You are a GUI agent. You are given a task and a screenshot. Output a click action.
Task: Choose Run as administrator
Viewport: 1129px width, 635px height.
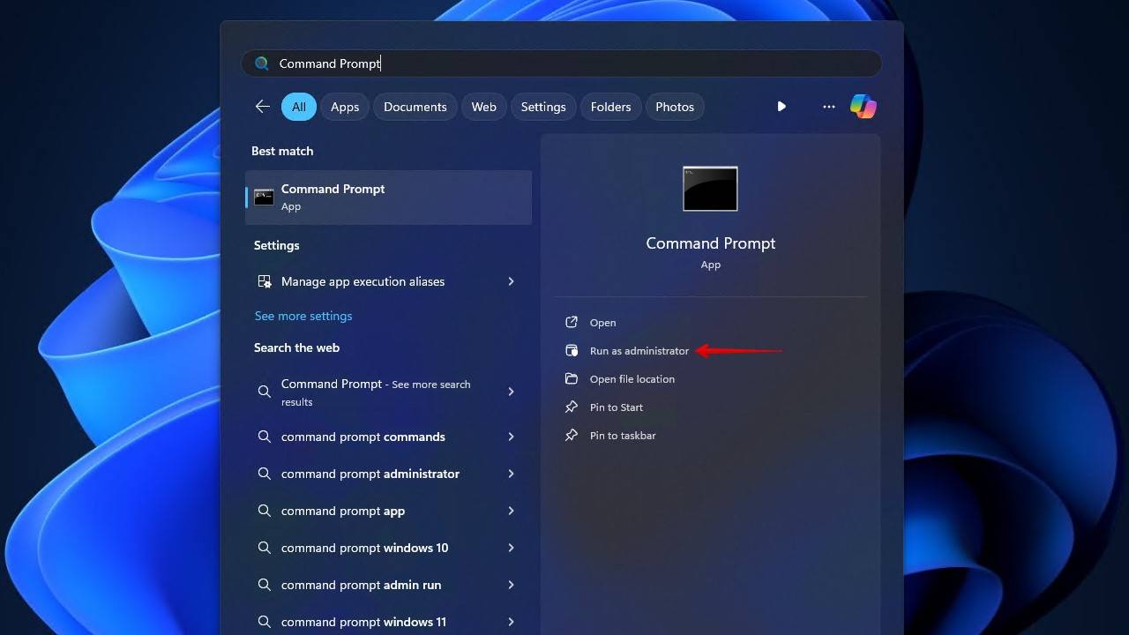coord(639,351)
